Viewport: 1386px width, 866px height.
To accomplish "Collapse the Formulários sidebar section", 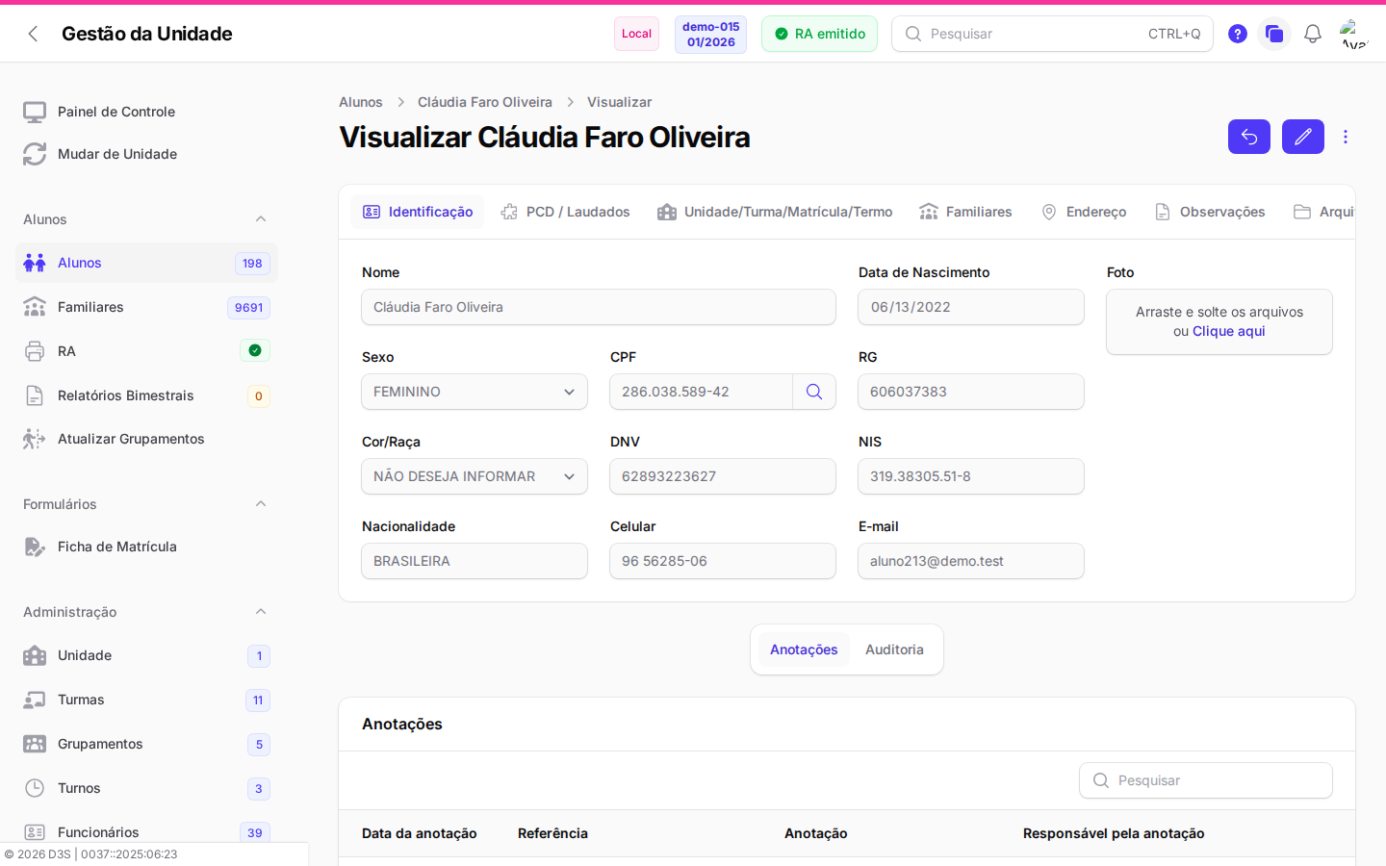I will pyautogui.click(x=261, y=504).
